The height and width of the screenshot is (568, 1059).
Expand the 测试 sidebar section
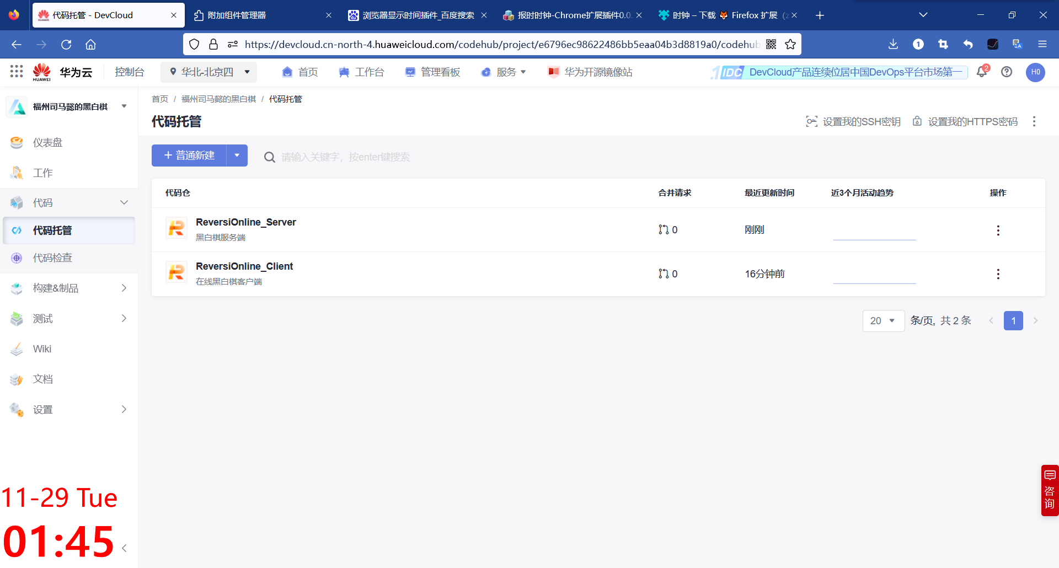[x=124, y=318]
